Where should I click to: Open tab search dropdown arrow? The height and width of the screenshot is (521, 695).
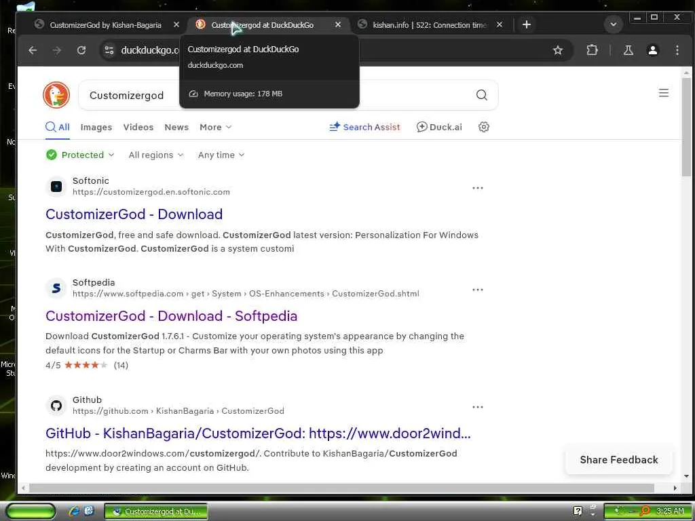614,25
